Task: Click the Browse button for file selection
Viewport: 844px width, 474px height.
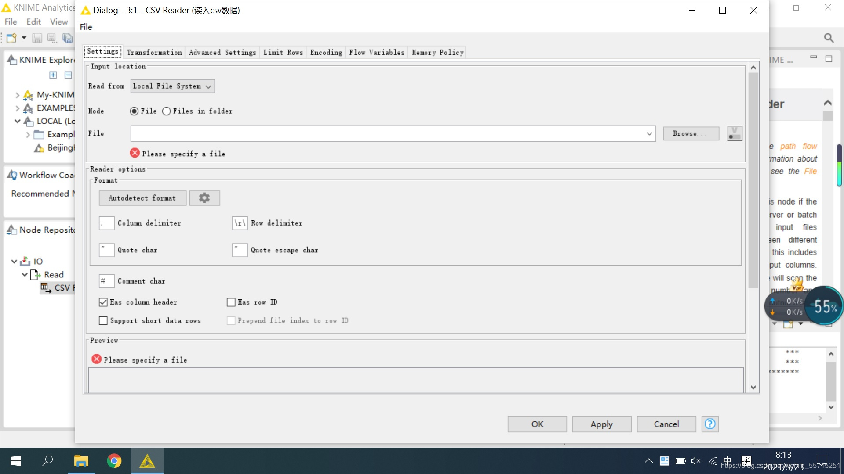Action: click(x=691, y=134)
